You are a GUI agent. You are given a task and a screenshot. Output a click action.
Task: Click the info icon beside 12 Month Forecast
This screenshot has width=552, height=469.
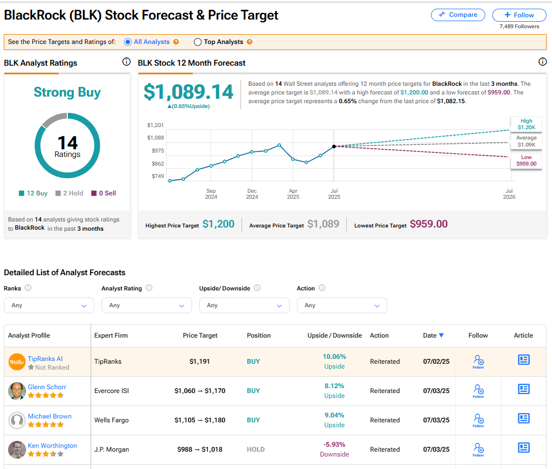coord(542,62)
